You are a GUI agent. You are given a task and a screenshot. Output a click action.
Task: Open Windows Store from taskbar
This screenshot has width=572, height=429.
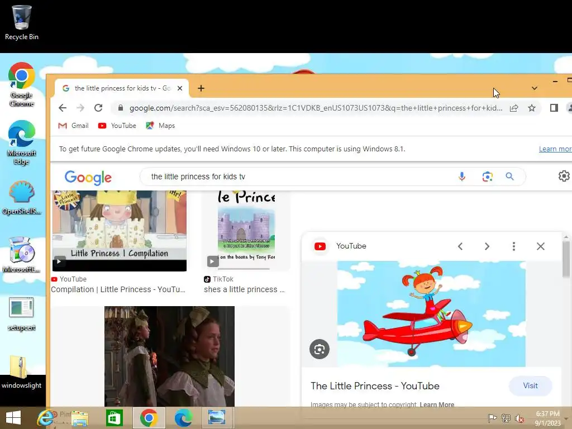114,418
